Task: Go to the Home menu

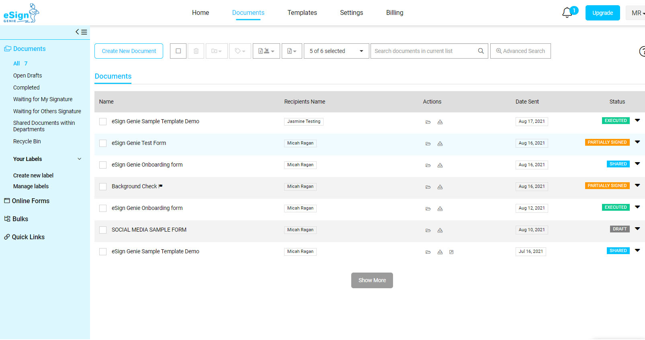Action: 201,13
